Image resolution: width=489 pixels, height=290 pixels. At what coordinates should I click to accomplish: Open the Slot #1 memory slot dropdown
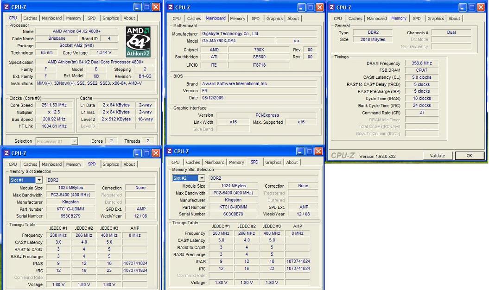39,180
